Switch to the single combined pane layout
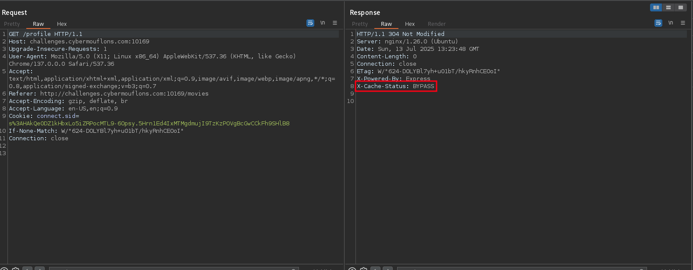This screenshot has height=270, width=693. (681, 7)
